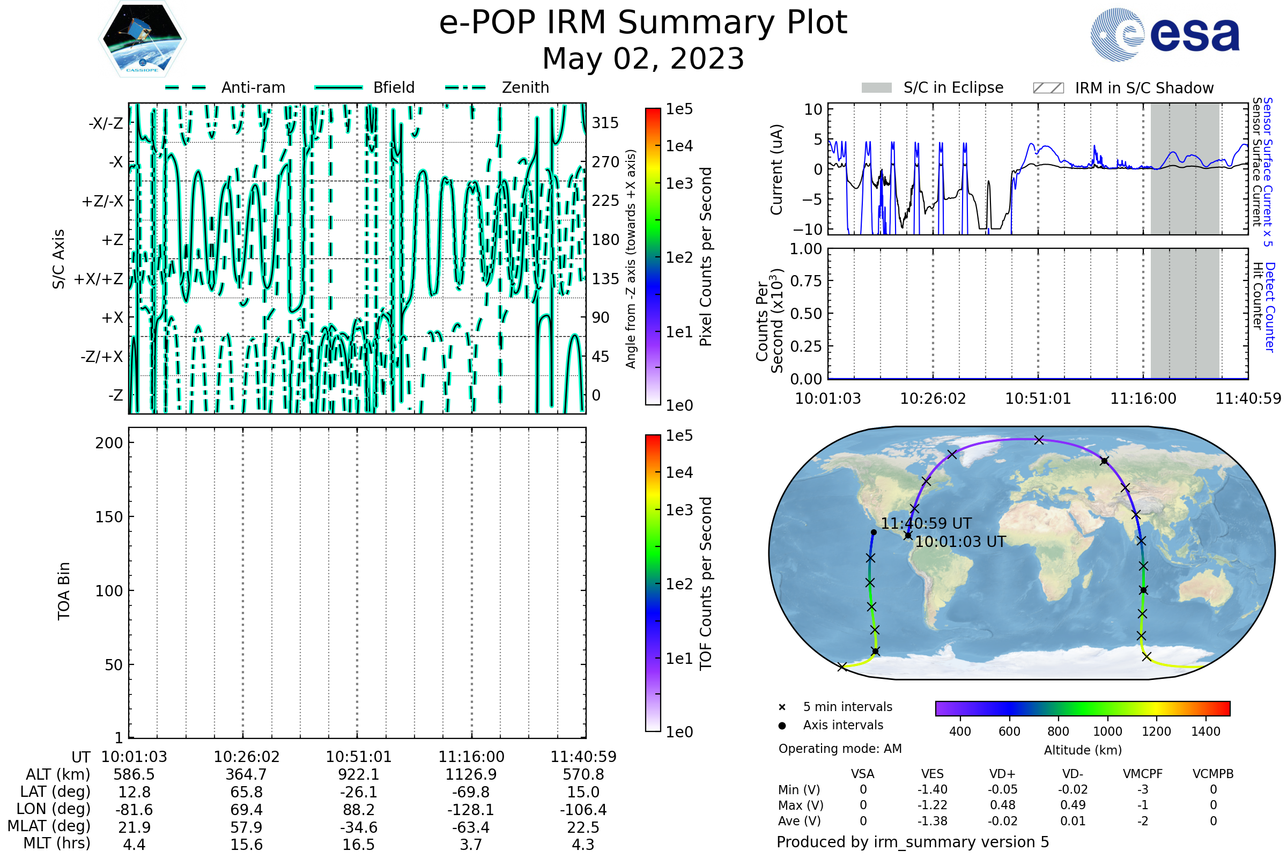Screen dimensions: 1287x858
Task: Click the e-POP IRM Summary Plot title
Action: click(x=643, y=23)
